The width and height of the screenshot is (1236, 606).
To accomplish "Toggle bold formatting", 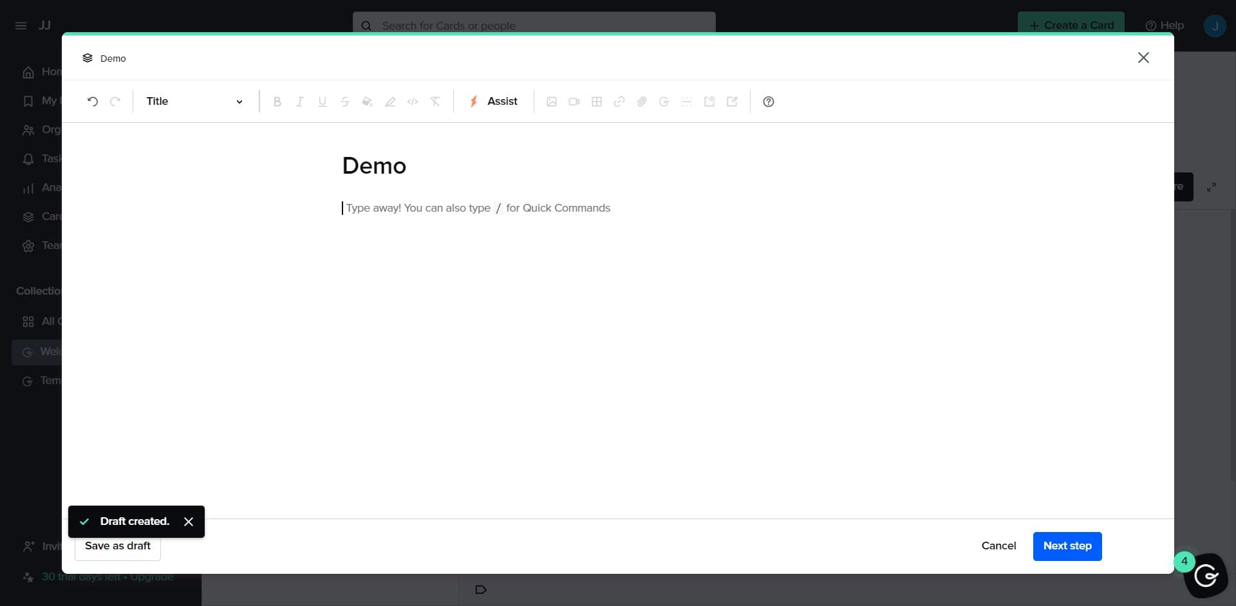I will pyautogui.click(x=277, y=101).
